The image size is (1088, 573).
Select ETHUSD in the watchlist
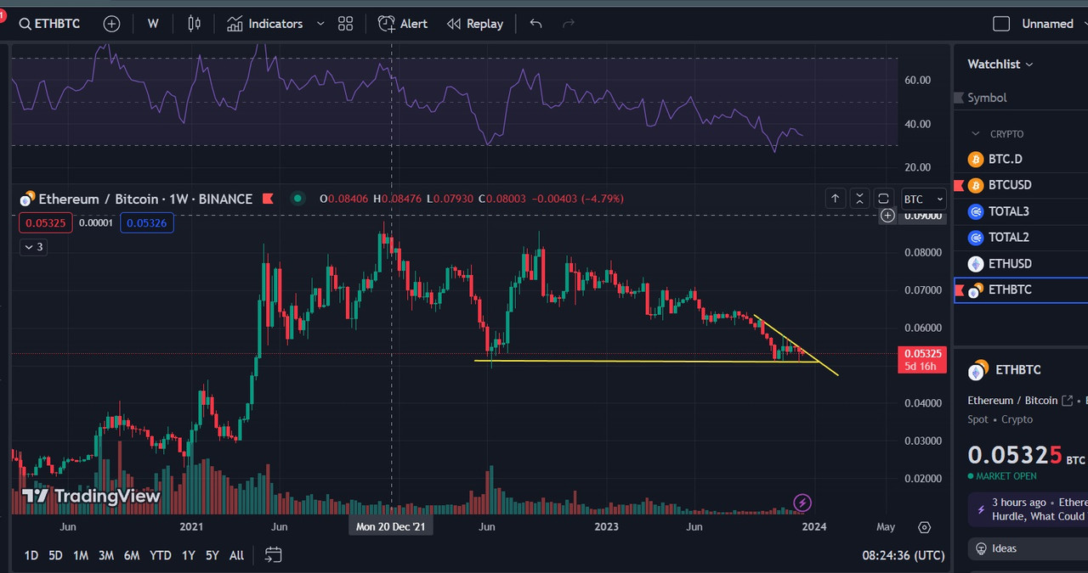pyautogui.click(x=1021, y=263)
